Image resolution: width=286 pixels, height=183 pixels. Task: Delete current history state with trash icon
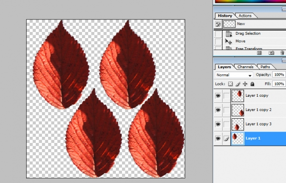[x=282, y=53]
